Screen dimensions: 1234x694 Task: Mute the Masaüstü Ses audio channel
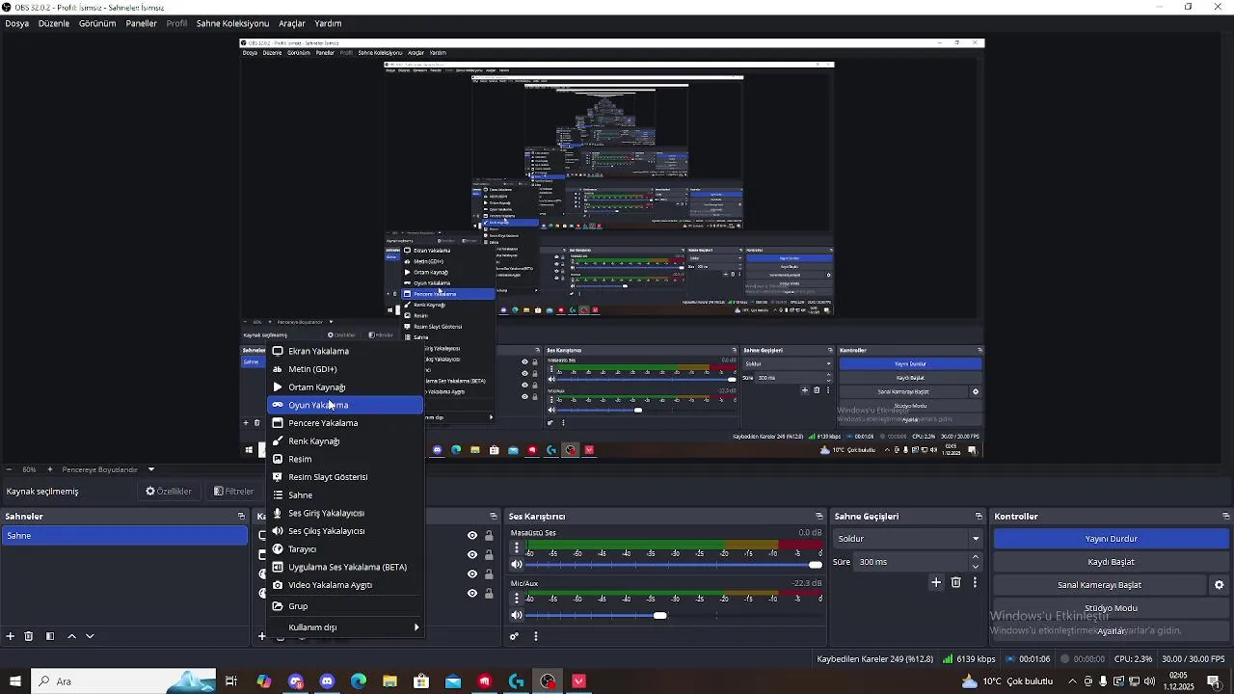tap(517, 565)
